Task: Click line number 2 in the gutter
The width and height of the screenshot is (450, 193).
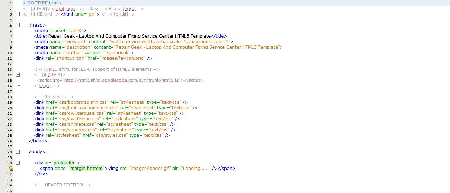Action: point(11,9)
